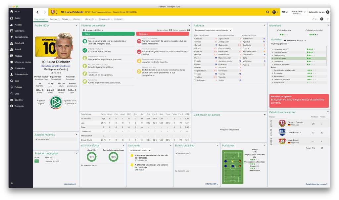Select Christian Müller in Mejores jugadores
Image resolution: width=339 pixels, height=200 pixels.
298,52
